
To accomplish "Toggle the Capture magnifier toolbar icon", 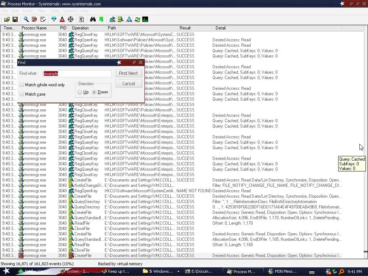I will pyautogui.click(x=26, y=19).
